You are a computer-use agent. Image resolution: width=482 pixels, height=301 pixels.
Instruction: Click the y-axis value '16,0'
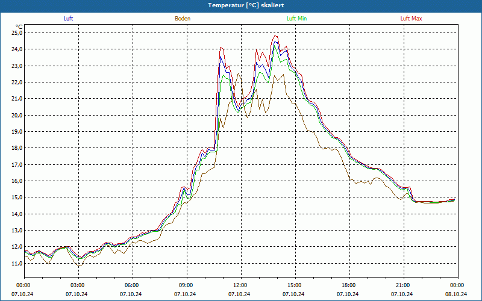17,181
